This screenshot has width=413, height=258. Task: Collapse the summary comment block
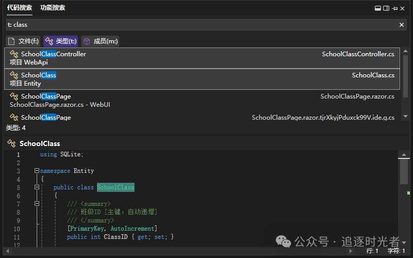click(x=37, y=204)
